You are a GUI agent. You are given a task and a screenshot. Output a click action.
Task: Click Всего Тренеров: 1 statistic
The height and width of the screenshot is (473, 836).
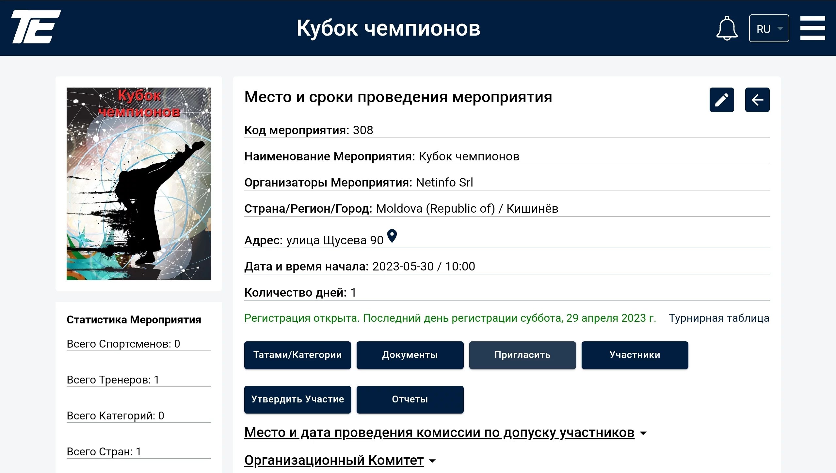point(139,380)
